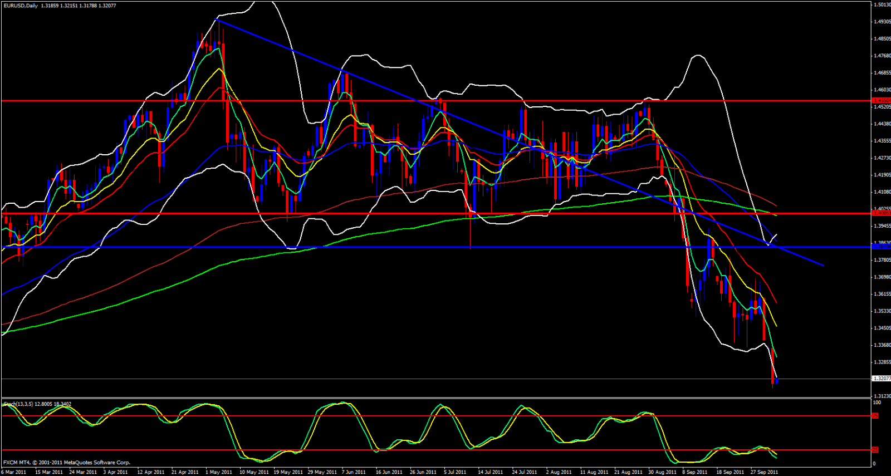This screenshot has height=476, width=891.
Task: Select the current price tag 1.32077
Action: (x=881, y=379)
